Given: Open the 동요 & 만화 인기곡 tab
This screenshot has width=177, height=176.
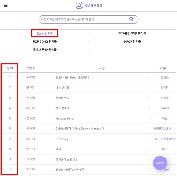Looking at the screenshot, I should tap(45, 50).
